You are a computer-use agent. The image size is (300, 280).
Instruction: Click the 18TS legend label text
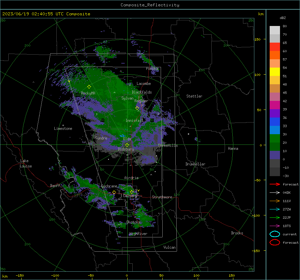tap(287, 226)
